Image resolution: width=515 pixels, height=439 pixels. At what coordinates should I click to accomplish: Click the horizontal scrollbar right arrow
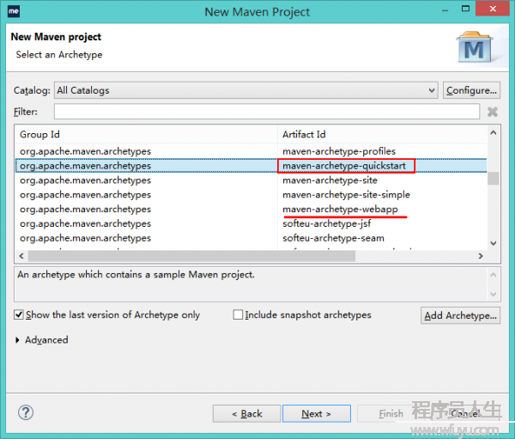pos(481,256)
